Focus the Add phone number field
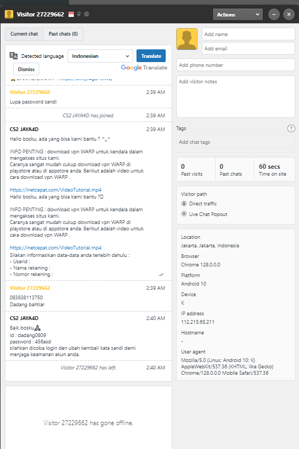299x449 pixels. click(236, 65)
